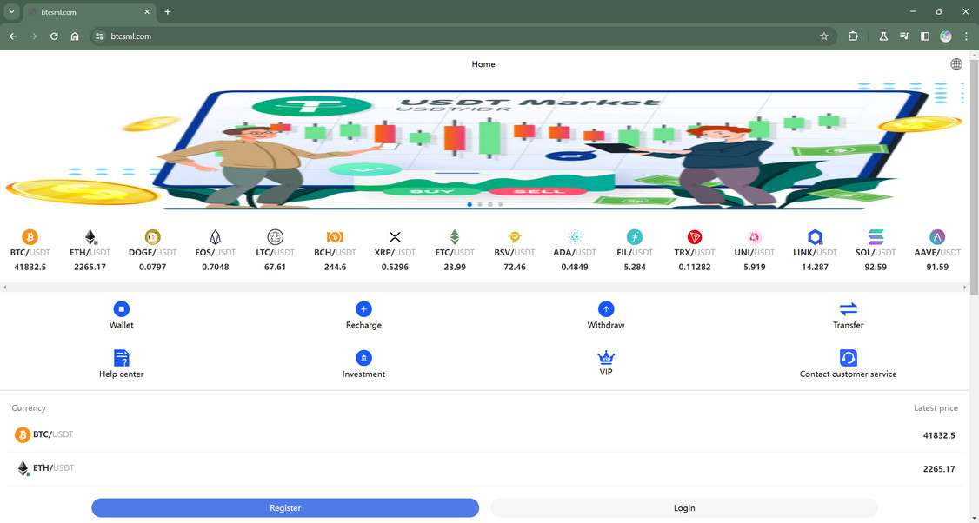Open the Contact customer service headset icon
The width and height of the screenshot is (979, 523).
(x=848, y=358)
